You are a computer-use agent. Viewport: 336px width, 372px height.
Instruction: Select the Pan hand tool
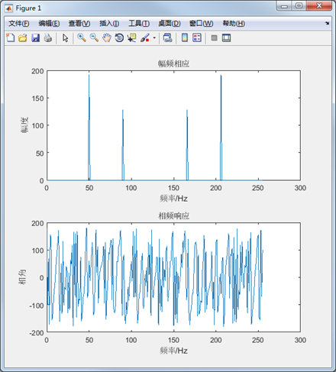107,38
